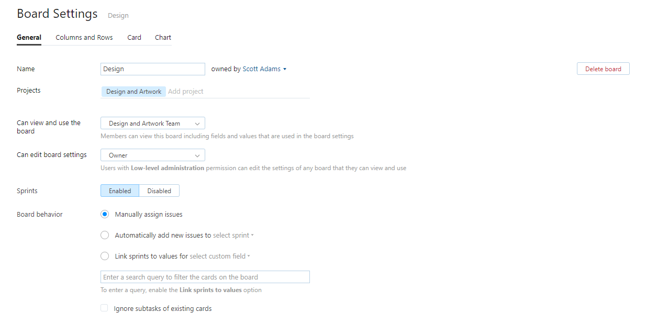Open the select sprint dropdown
The image size is (646, 324).
[233, 236]
